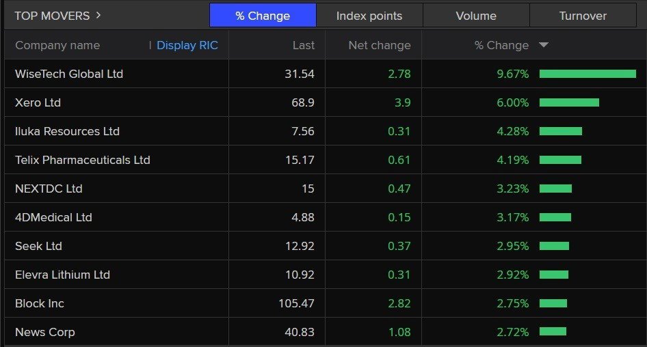The image size is (647, 347).
Task: Click NEXTDC last price 15
Action: point(308,189)
